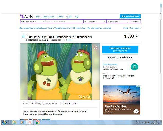Open the file explorer taskbar icon
Screen dimensions: 163x131
click(x=14, y=122)
